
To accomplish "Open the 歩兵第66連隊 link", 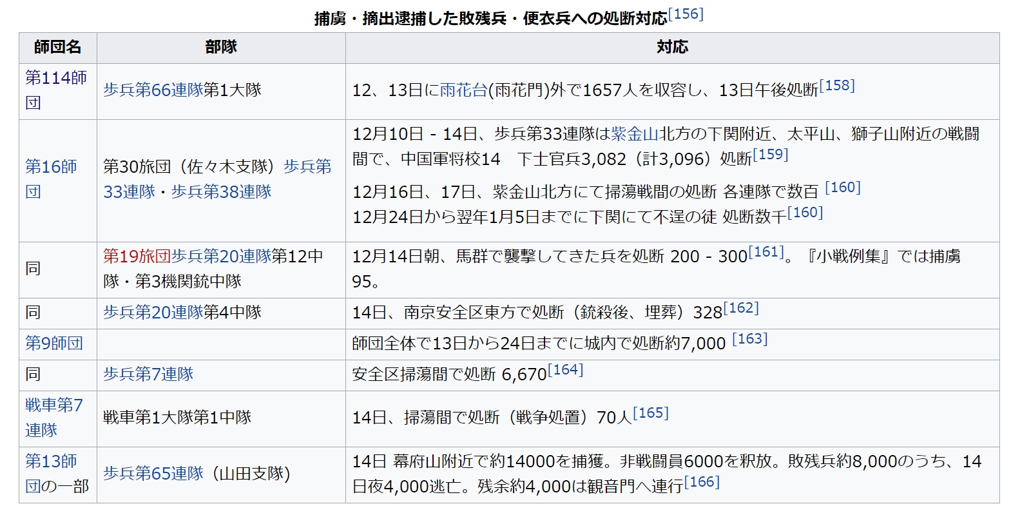I will 153,90.
